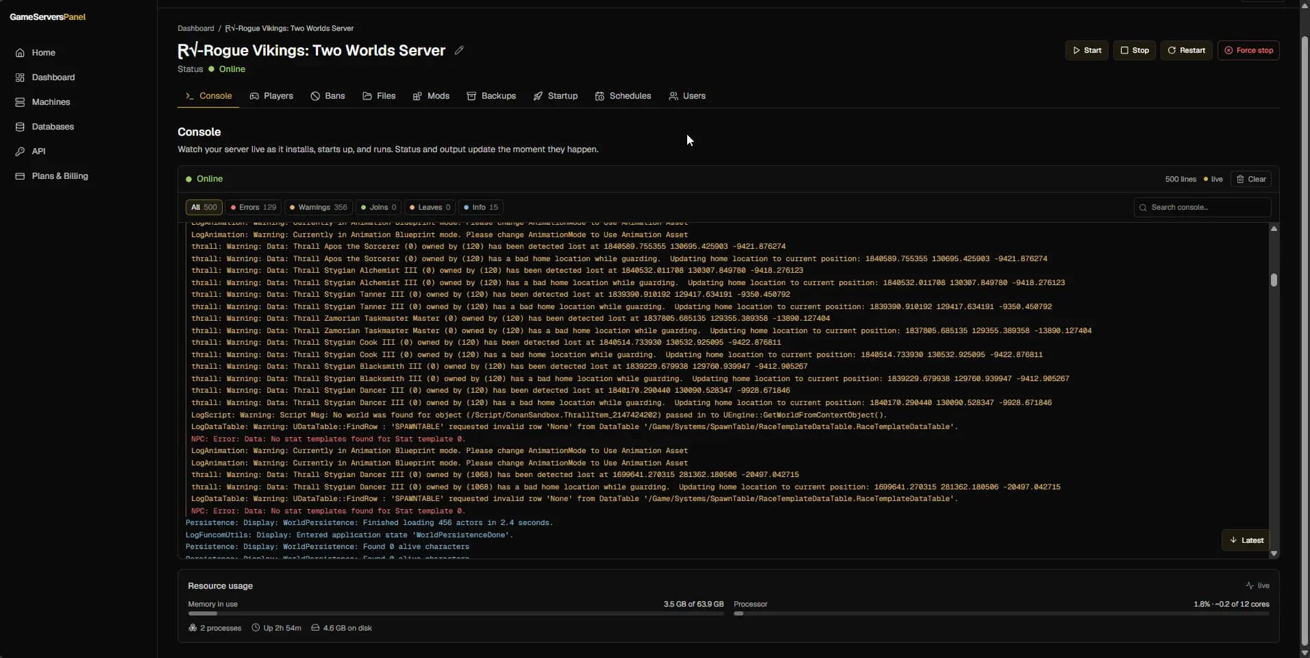Click the Restart server button
This screenshot has height=658, width=1310.
tap(1186, 50)
